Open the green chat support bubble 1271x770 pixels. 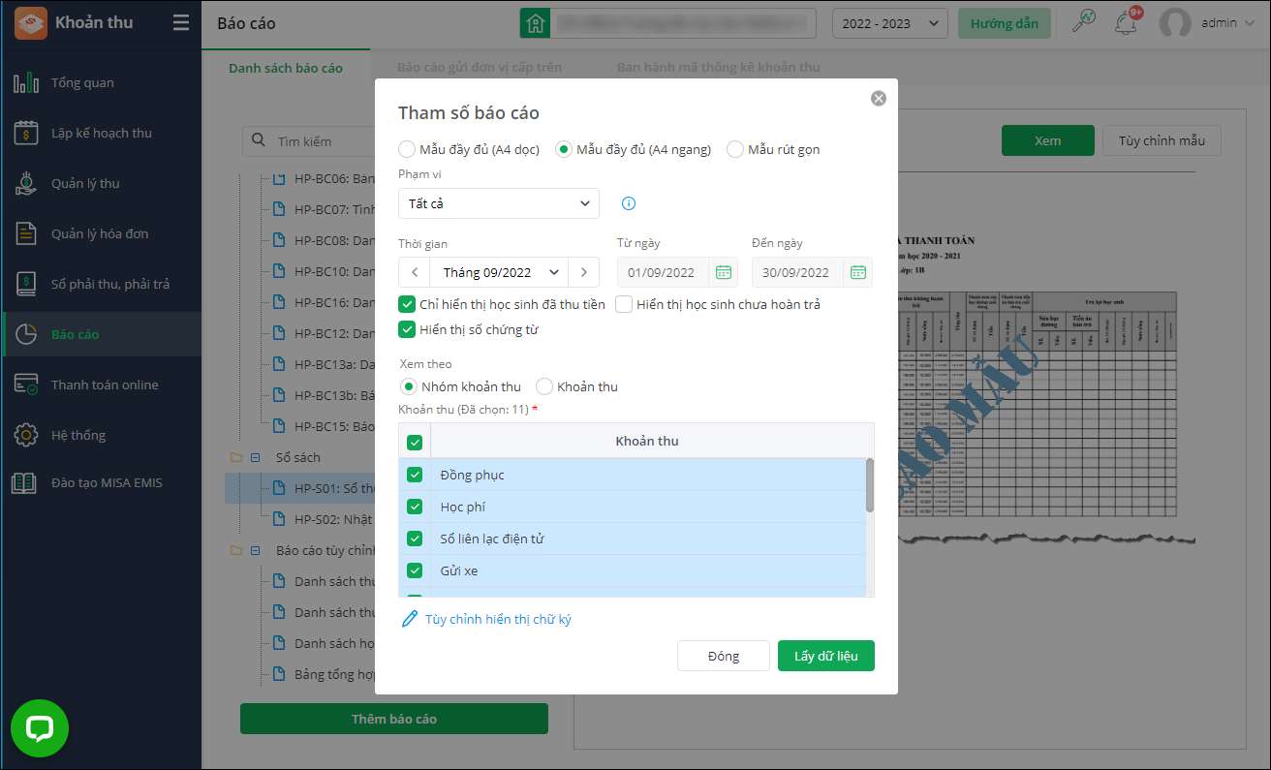[40, 728]
